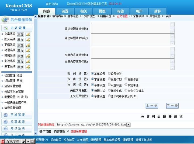This screenshot has height=144, width=194.
Task: Collapse the system list with blue arrow bar
Action: [17, 72]
